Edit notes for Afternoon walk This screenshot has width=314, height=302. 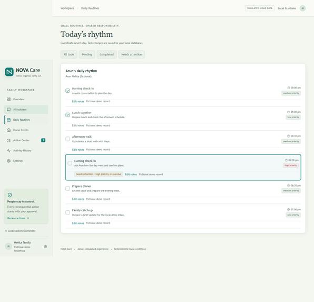[78, 150]
